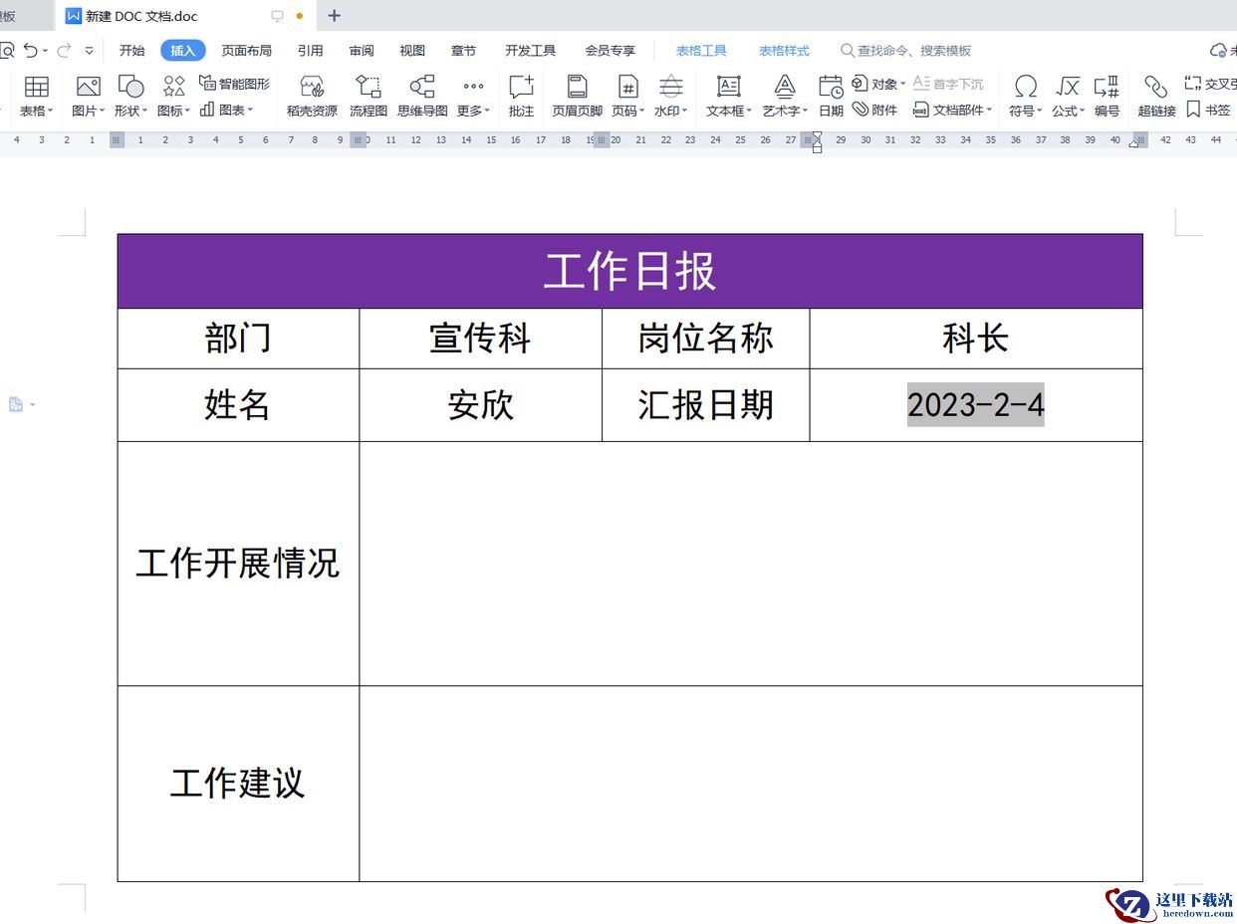
Task: Expand the 文本框 dropdown arrow
Action: (749, 112)
